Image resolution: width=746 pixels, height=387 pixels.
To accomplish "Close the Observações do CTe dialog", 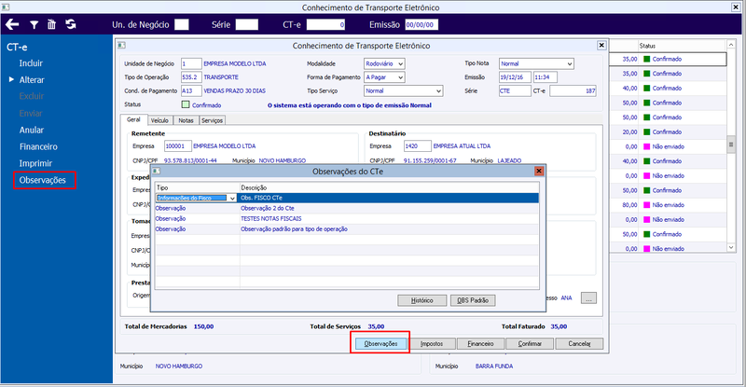I will tap(539, 171).
